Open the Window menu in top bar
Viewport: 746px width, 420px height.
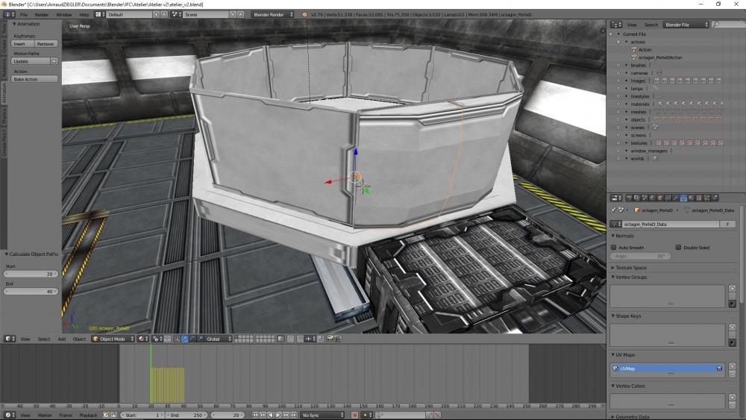pyautogui.click(x=64, y=14)
